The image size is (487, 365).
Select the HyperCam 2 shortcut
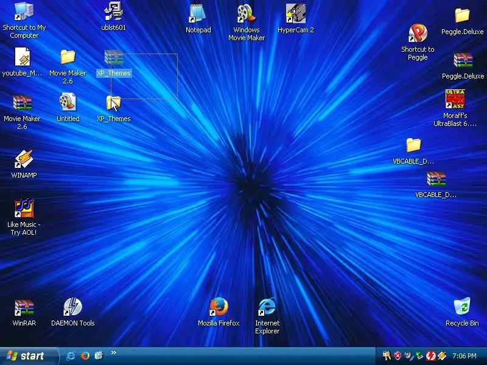click(x=295, y=13)
